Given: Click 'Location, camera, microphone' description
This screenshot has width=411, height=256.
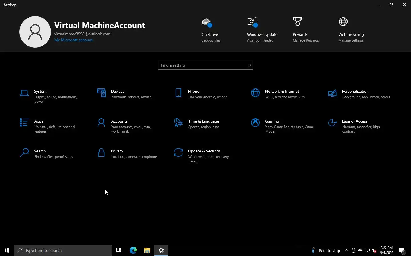Looking at the screenshot, I should point(134,157).
